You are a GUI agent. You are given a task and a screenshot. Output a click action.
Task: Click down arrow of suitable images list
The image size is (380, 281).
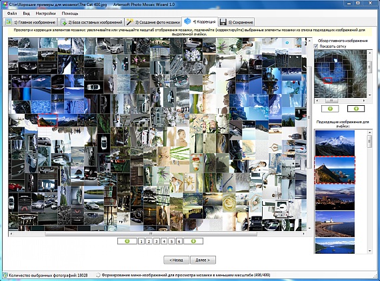click(370, 251)
